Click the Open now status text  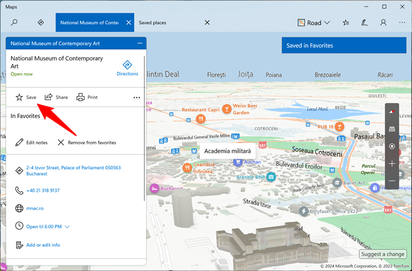click(x=22, y=74)
